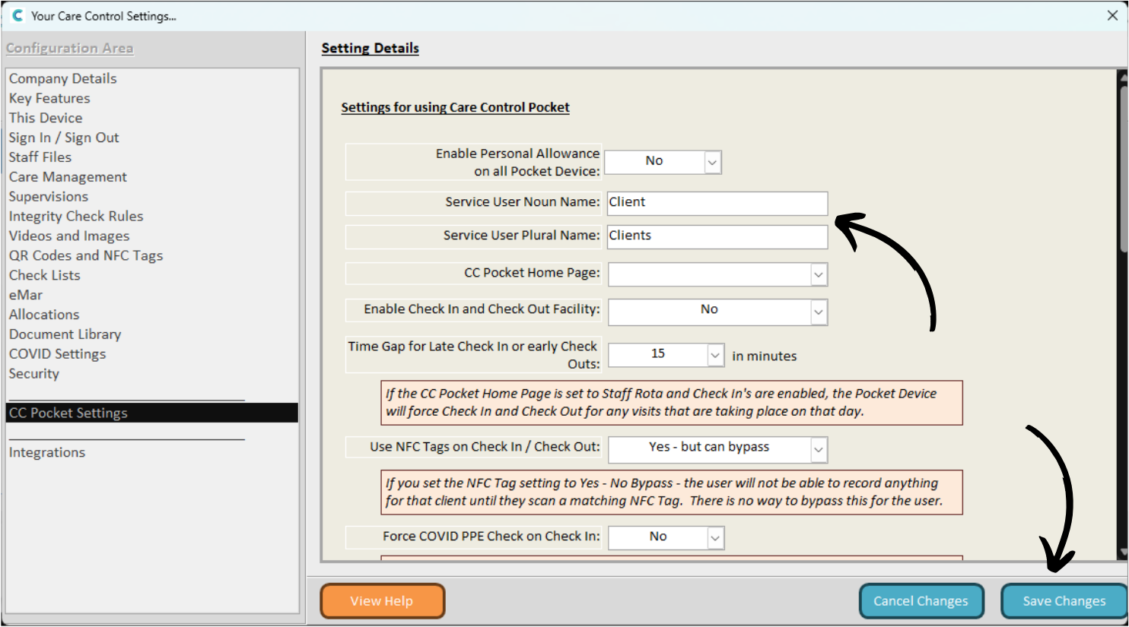Open COVID Settings
The image size is (1129, 627).
coord(58,354)
